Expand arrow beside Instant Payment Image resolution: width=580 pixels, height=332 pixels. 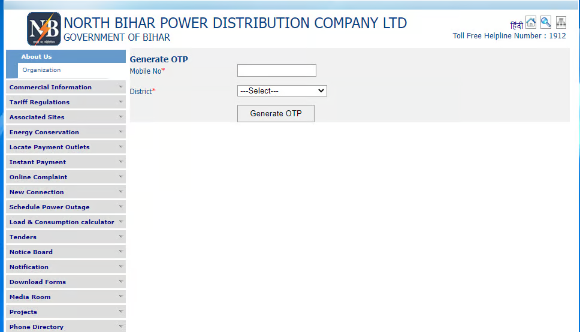(120, 161)
